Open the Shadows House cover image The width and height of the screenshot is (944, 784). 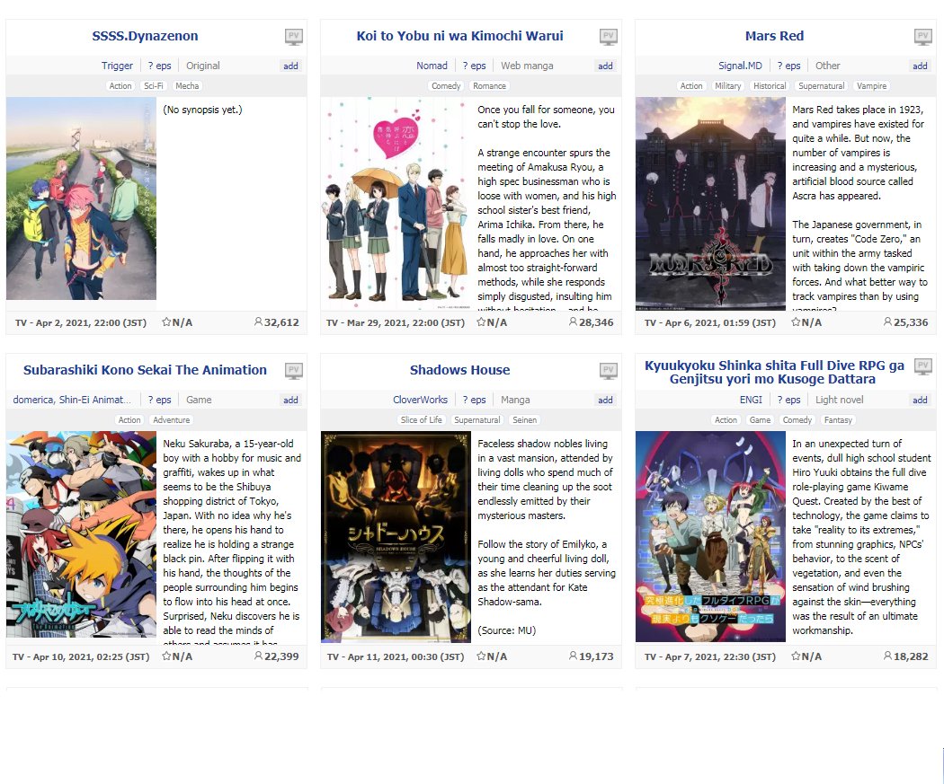pyautogui.click(x=396, y=537)
